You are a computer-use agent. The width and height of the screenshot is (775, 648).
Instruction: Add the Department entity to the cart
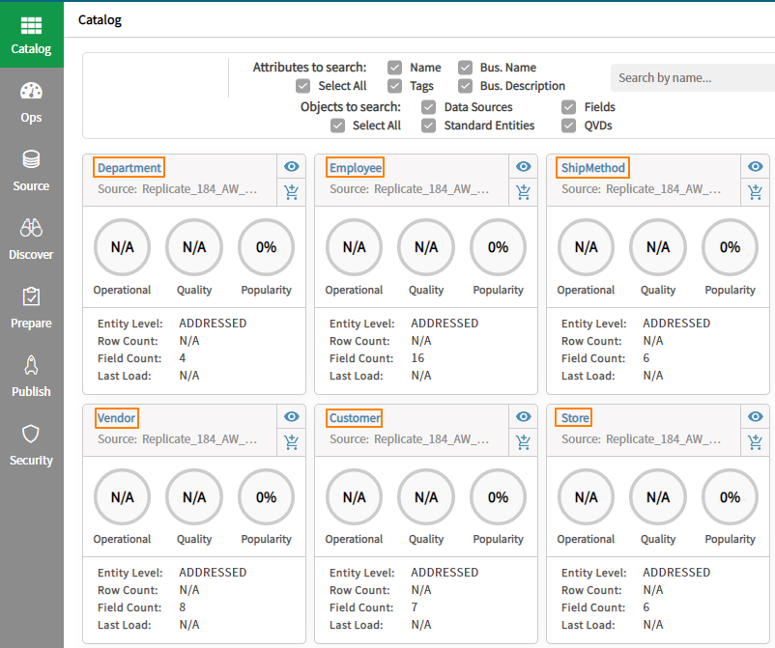tap(291, 192)
